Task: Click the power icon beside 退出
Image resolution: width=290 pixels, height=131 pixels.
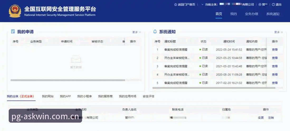Action: 273,5
